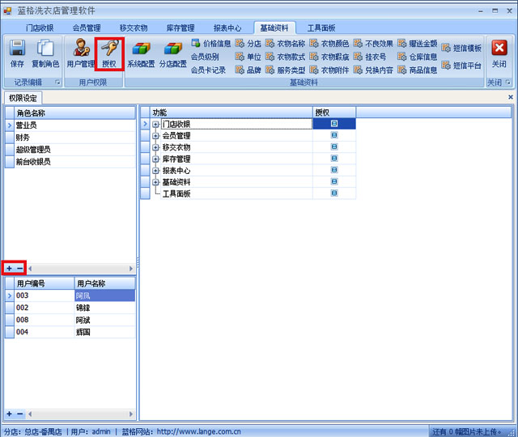518x437 pixels.
Task: Open 分店 branch data item
Action: [248, 43]
